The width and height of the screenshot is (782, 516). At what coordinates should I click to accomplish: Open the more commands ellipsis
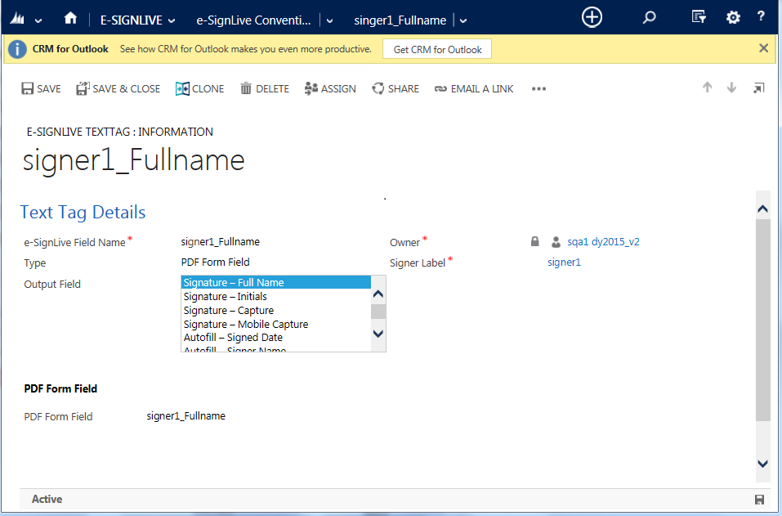[538, 89]
